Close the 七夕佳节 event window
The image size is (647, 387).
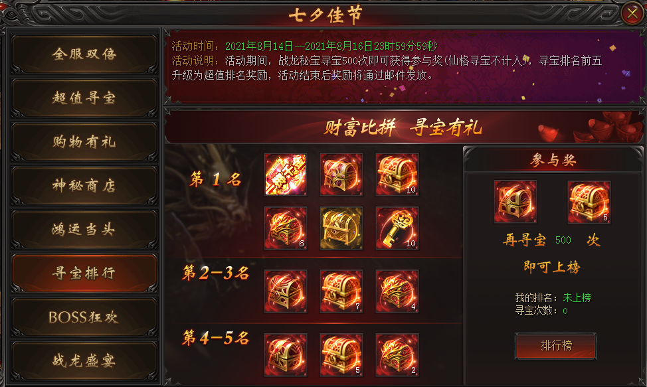pos(632,13)
